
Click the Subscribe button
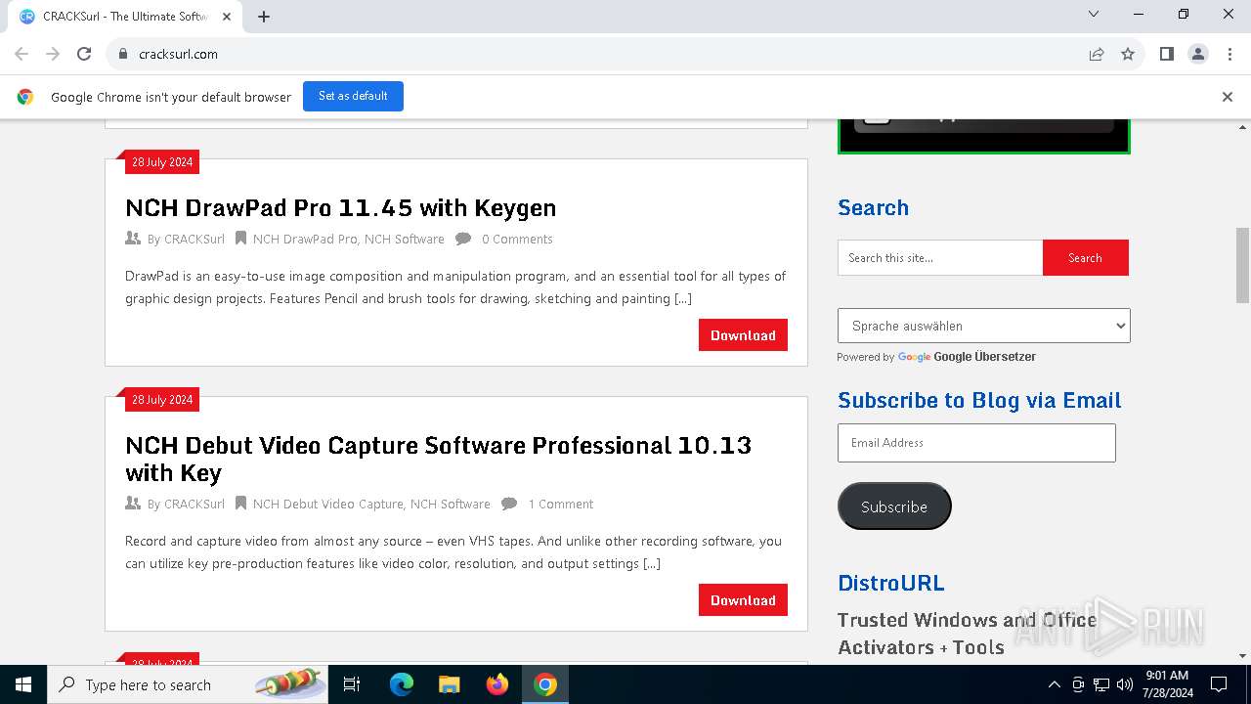894,506
